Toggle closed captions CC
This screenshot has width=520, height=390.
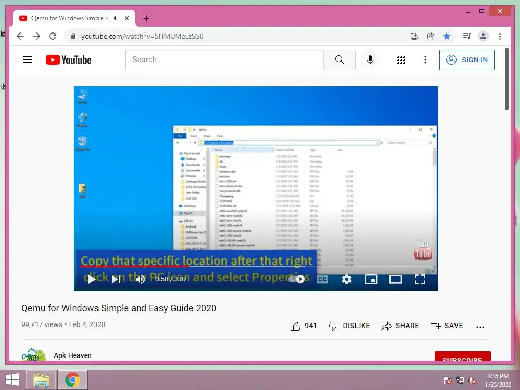pos(322,279)
